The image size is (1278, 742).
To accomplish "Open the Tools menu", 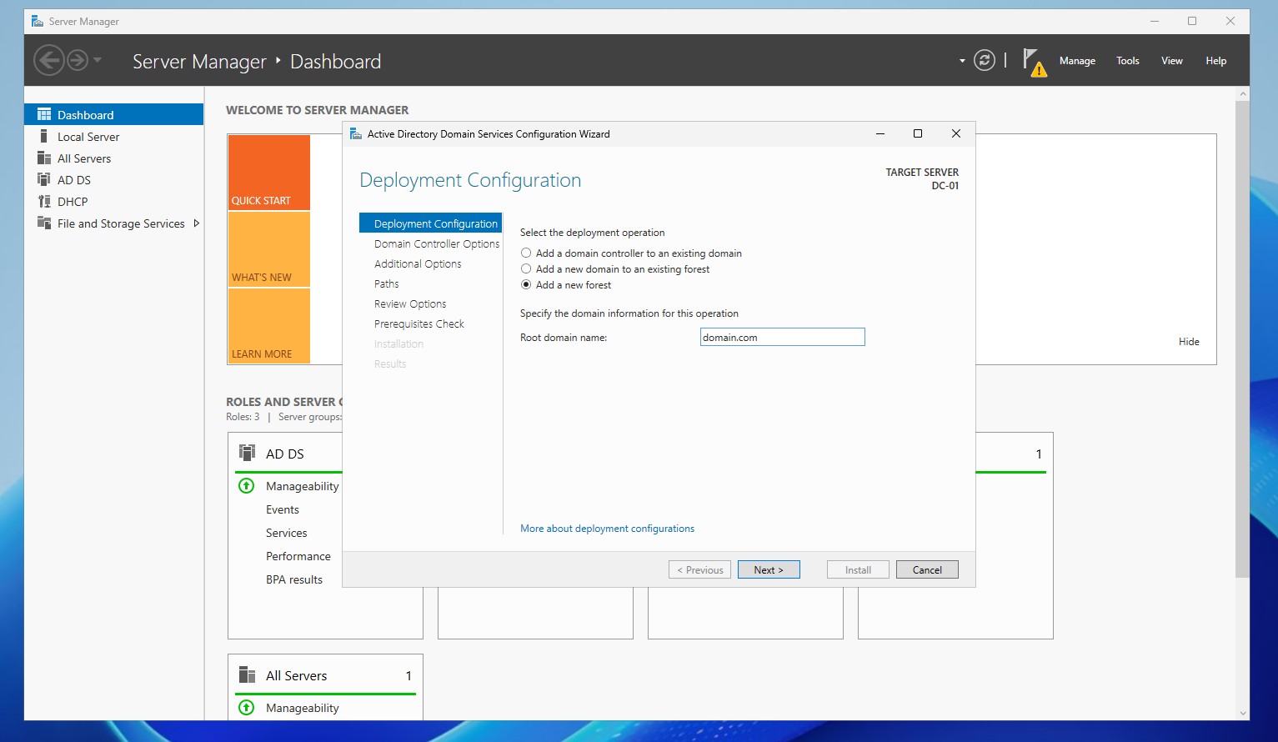I will [x=1127, y=60].
